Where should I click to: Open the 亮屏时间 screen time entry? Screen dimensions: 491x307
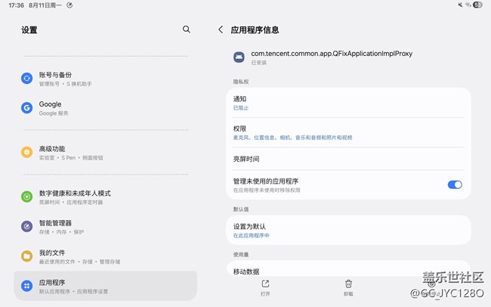coord(347,159)
